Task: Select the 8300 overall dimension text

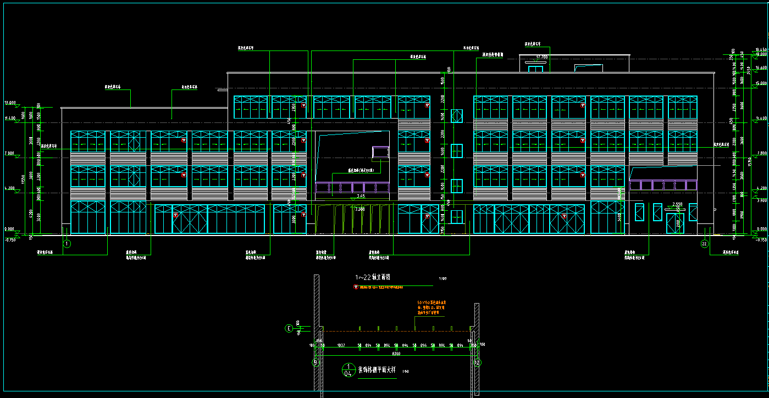Action: 396,353
